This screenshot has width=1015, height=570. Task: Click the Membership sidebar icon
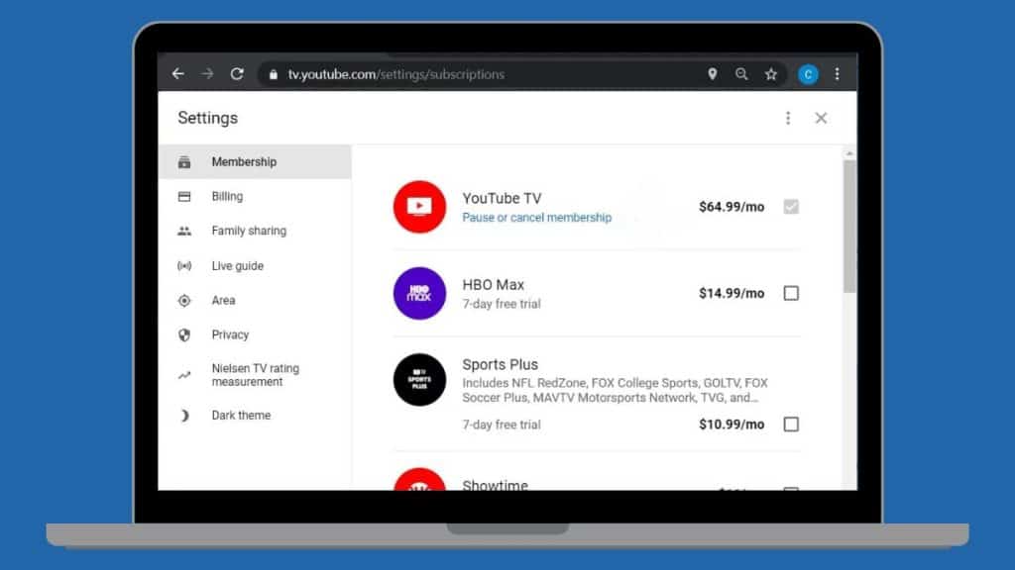coord(184,162)
